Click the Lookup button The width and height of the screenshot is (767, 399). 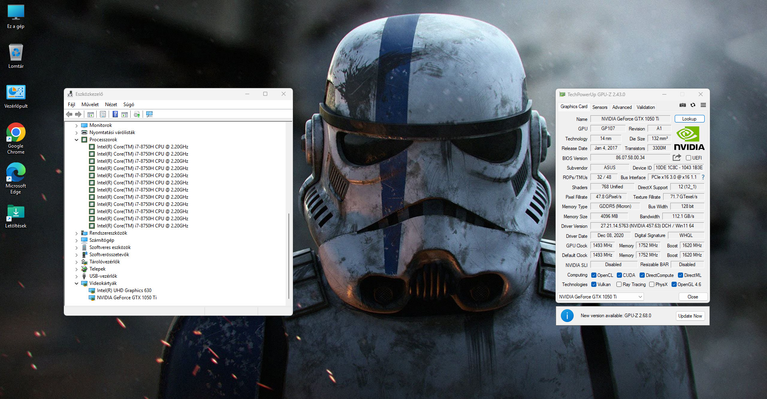pyautogui.click(x=690, y=119)
